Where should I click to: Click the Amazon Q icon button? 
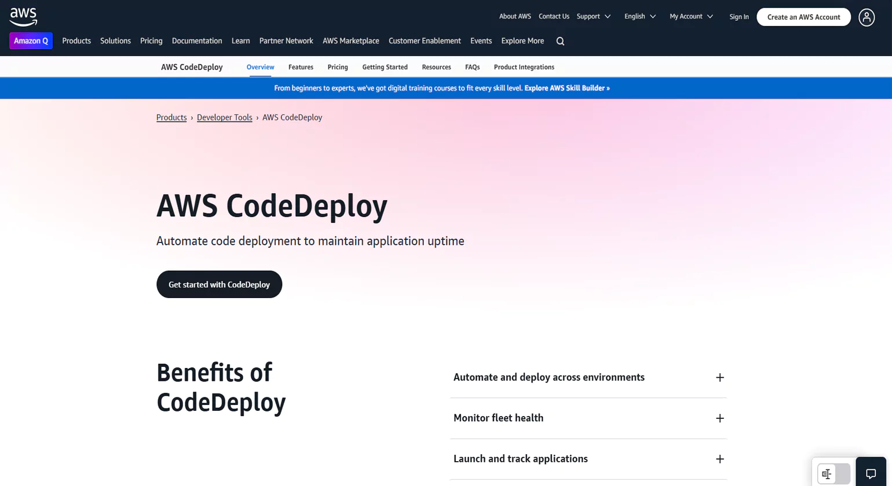point(31,41)
